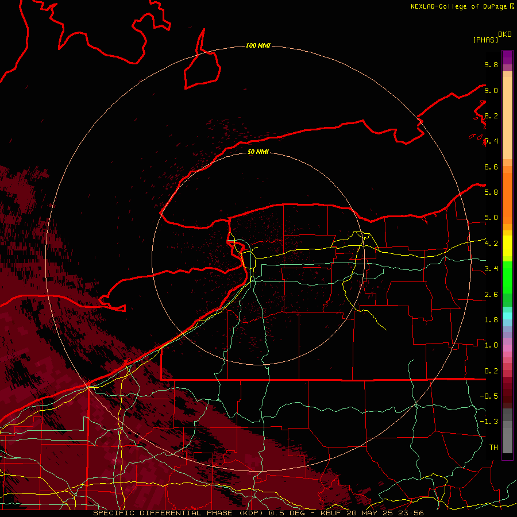Screen dimensions: 517x517
Task: Click the [PHAS] unit label
Action: [x=485, y=40]
